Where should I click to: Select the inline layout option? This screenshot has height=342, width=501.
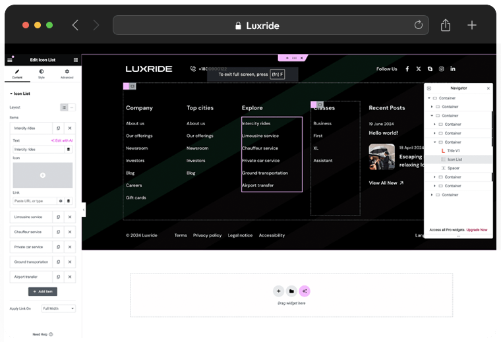pyautogui.click(x=72, y=107)
